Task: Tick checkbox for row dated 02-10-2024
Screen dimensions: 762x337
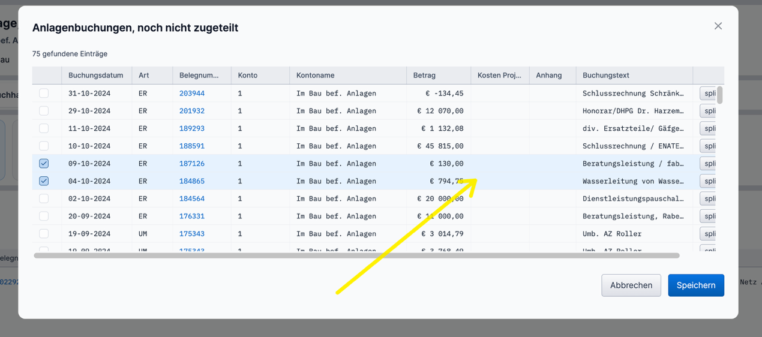Action: click(x=44, y=198)
